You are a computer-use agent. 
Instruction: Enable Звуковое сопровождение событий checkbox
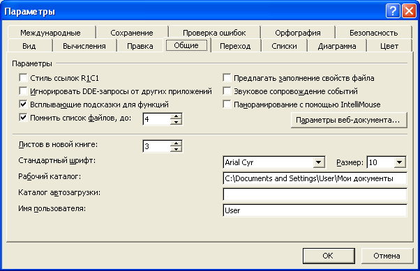227,91
